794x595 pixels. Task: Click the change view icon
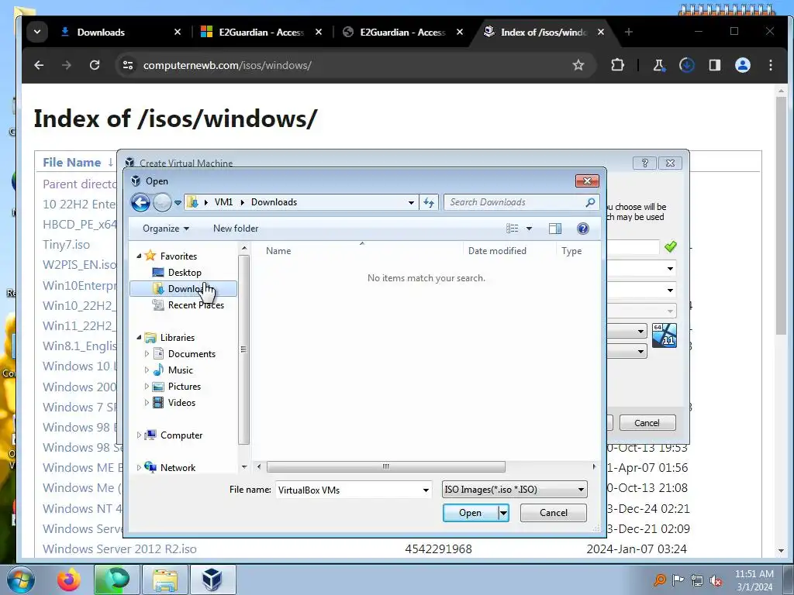point(512,229)
